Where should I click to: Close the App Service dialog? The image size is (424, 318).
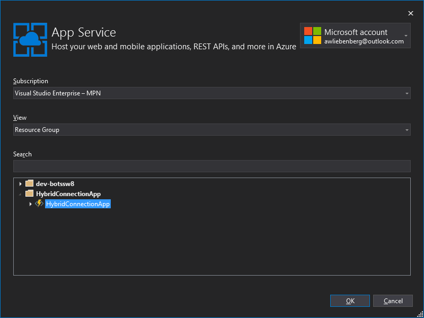[x=410, y=13]
